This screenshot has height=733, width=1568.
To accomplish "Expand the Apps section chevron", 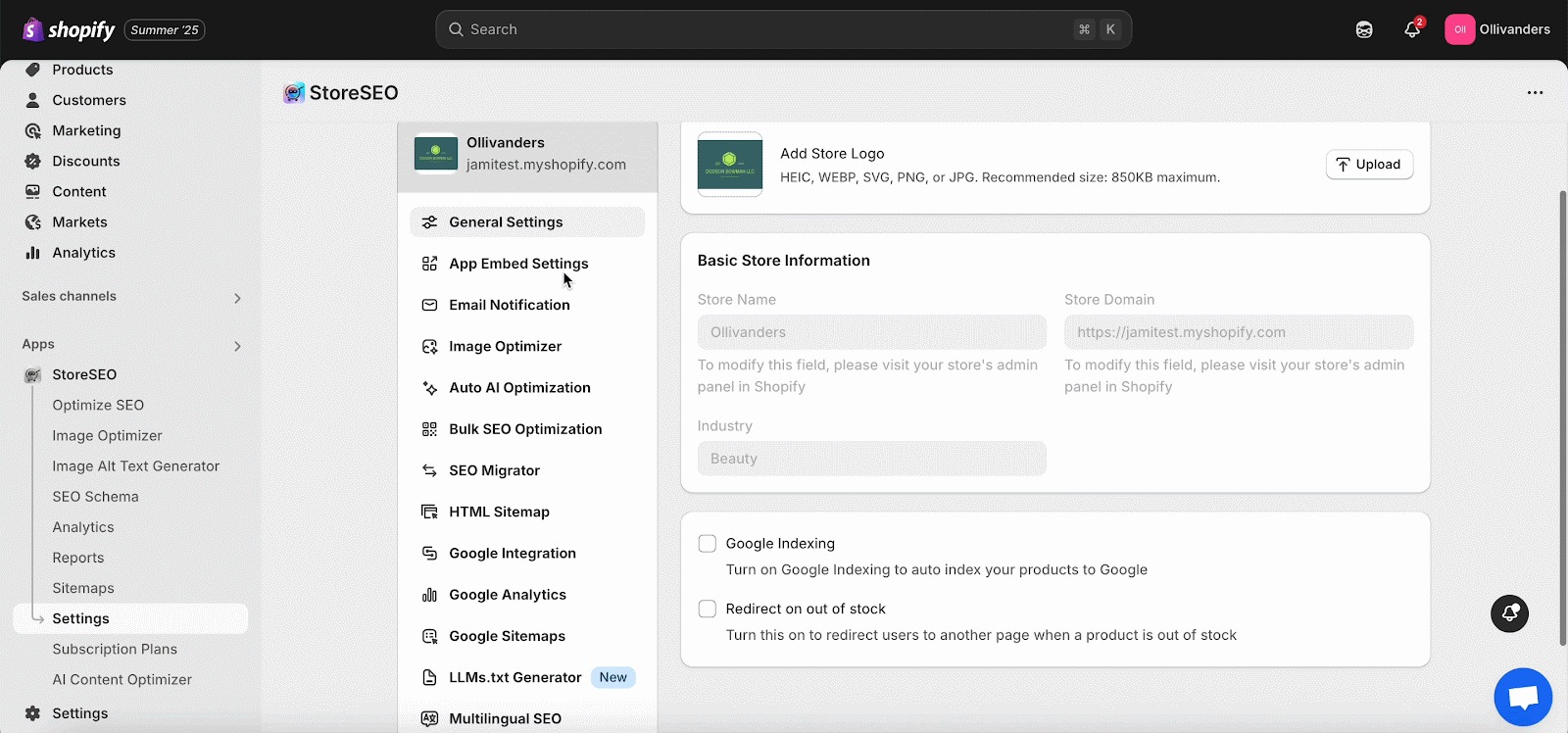I will point(237,346).
